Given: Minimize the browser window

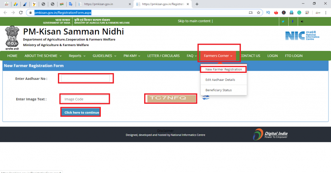Looking at the screenshot, I should click(x=303, y=4).
